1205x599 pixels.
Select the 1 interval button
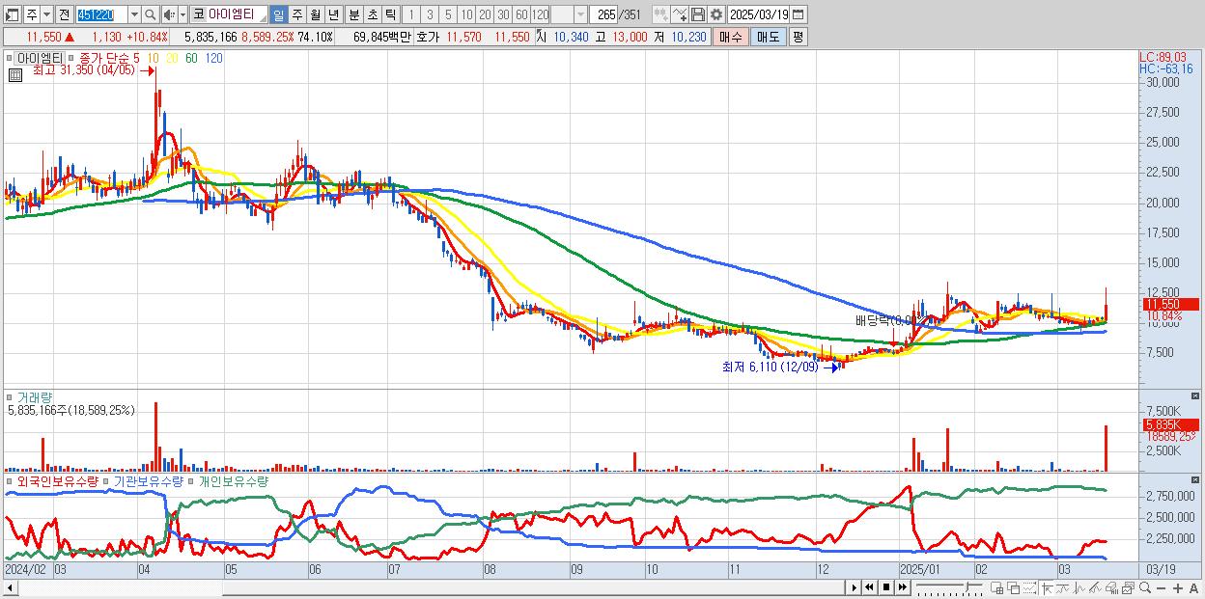click(x=411, y=14)
